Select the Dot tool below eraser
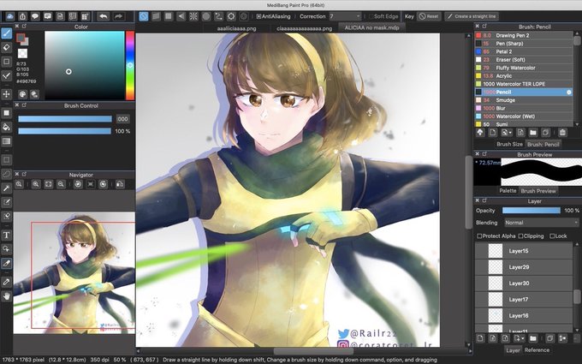 [x=6, y=62]
